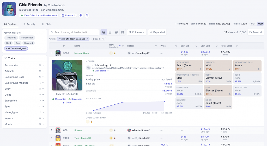
Task: Open the Dexie link under NFT image
Action: coord(67,103)
